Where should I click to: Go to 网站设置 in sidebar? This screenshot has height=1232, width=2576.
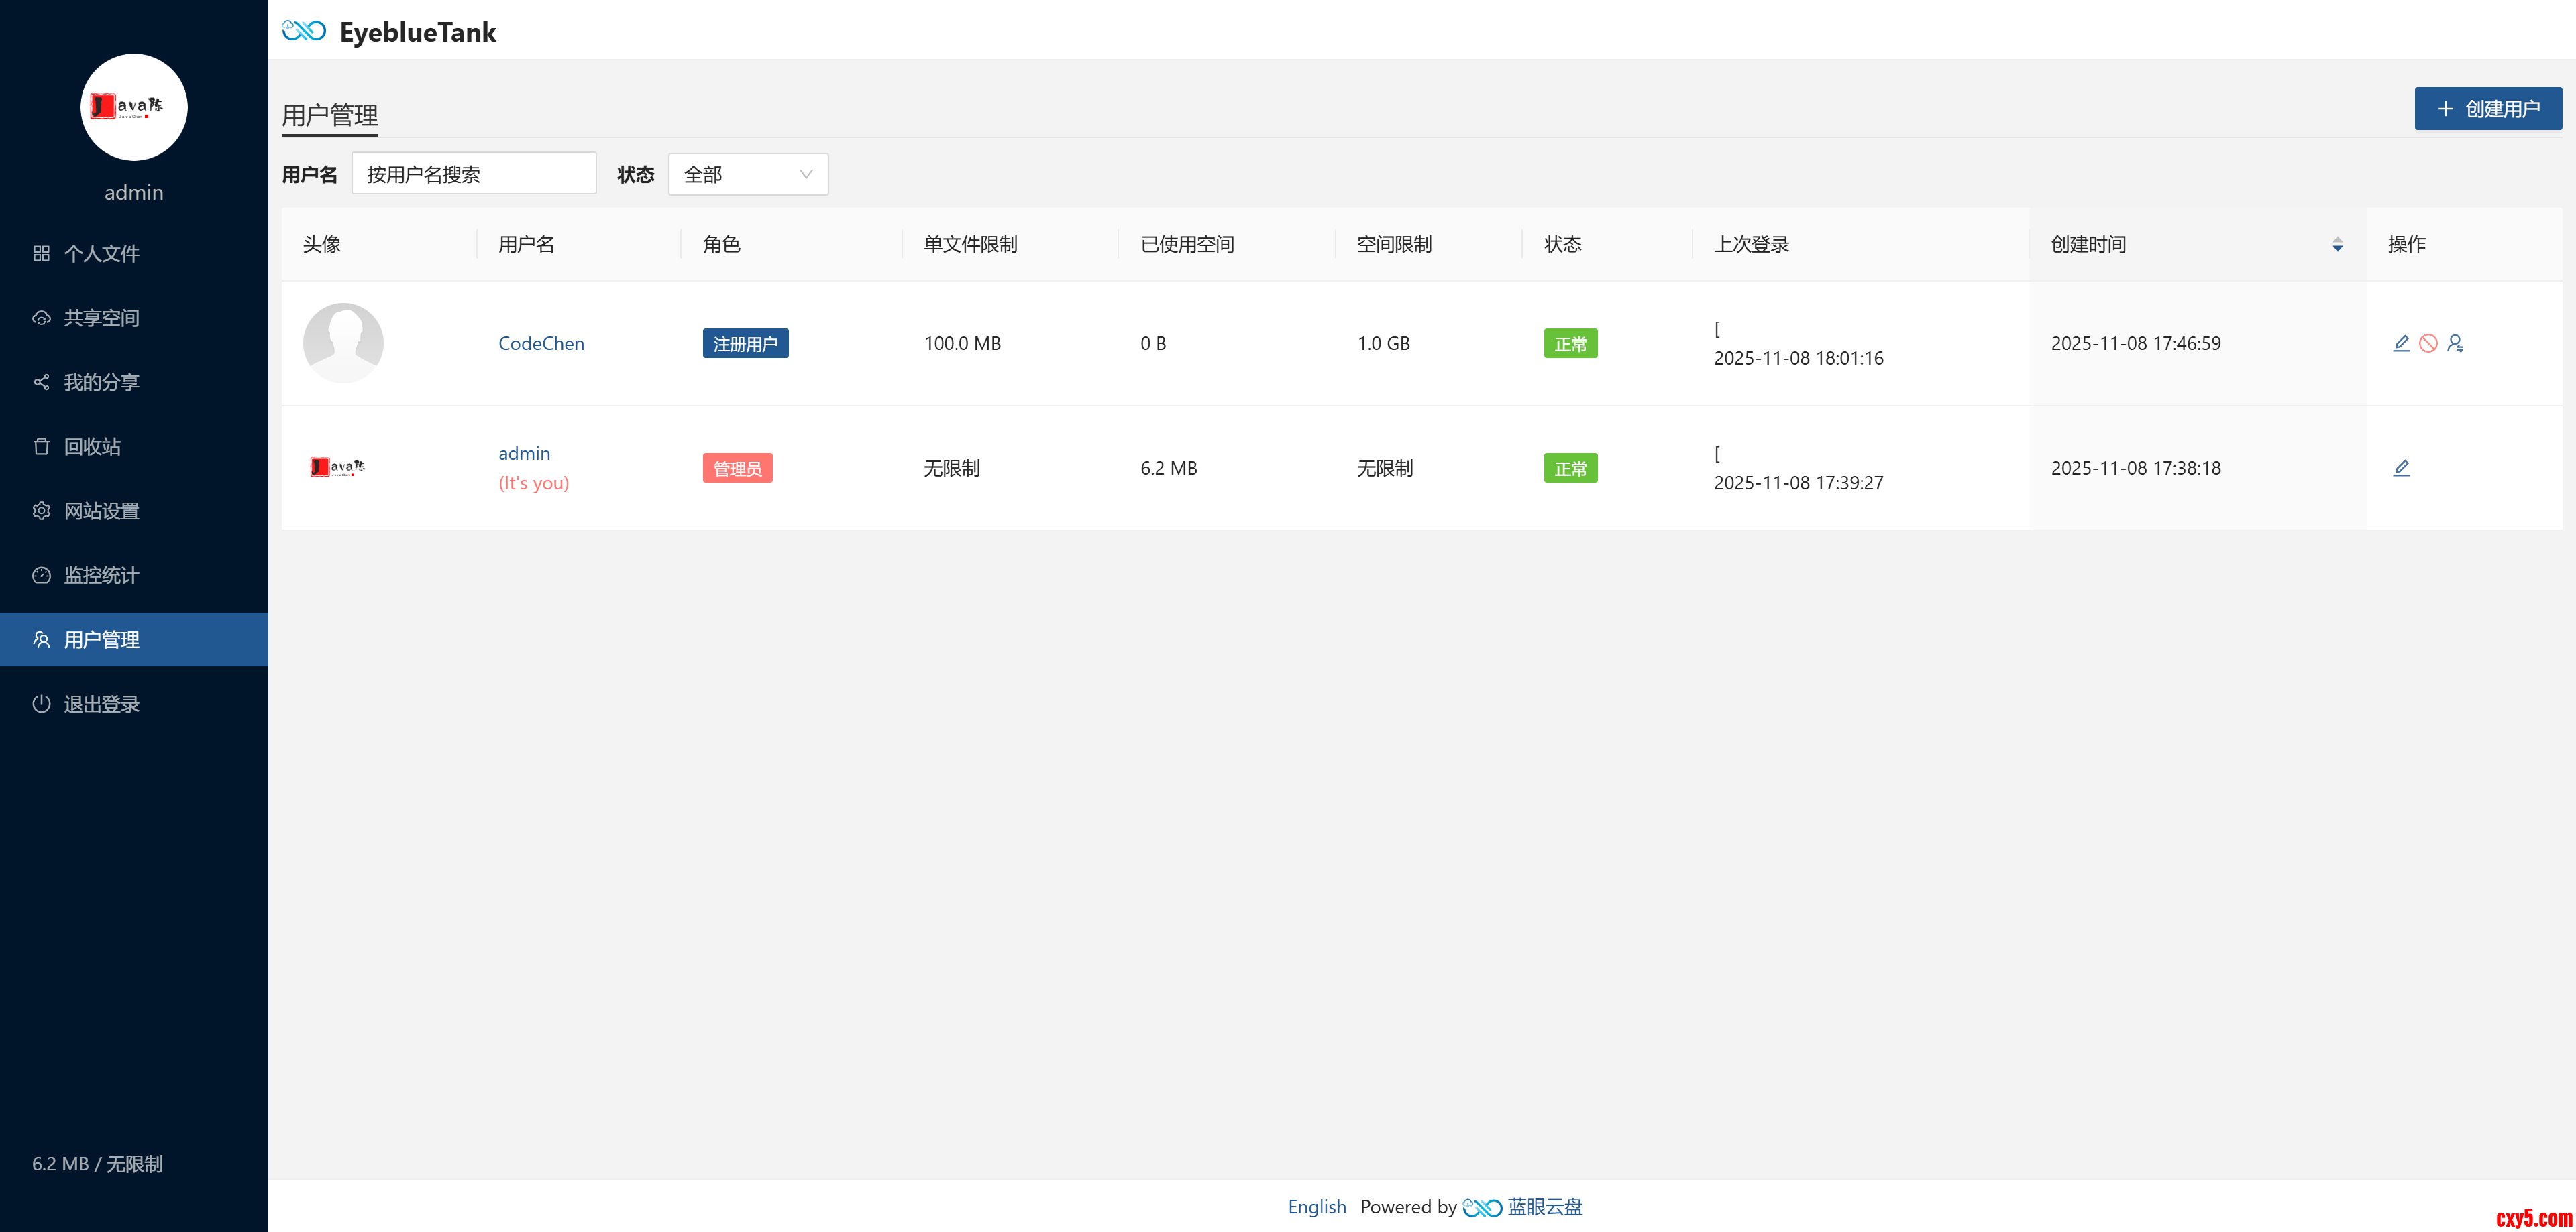(101, 511)
